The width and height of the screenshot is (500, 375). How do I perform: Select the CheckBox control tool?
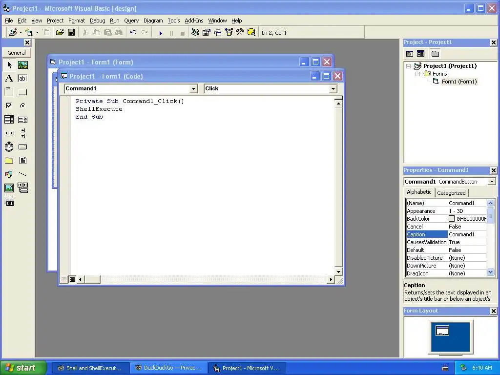pos(9,105)
